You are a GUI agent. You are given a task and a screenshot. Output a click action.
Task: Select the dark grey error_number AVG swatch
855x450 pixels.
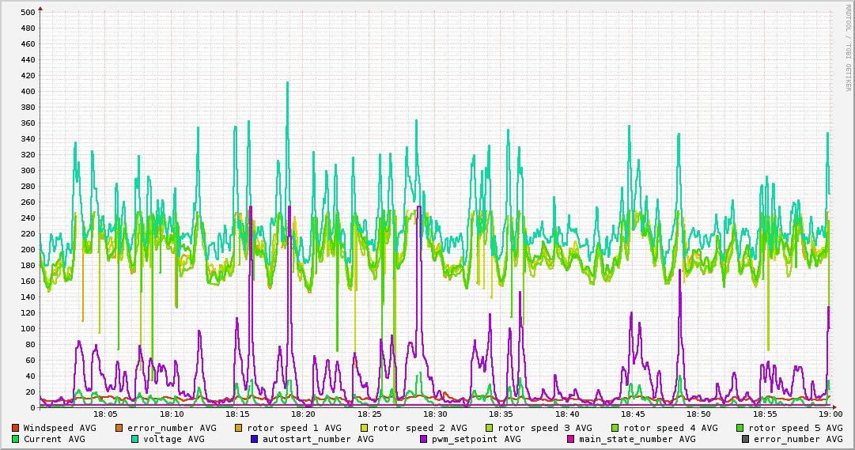(x=745, y=439)
